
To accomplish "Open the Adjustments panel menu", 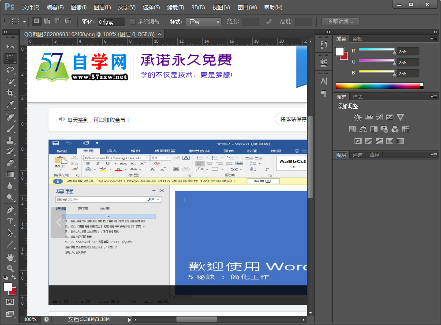I will 434,96.
